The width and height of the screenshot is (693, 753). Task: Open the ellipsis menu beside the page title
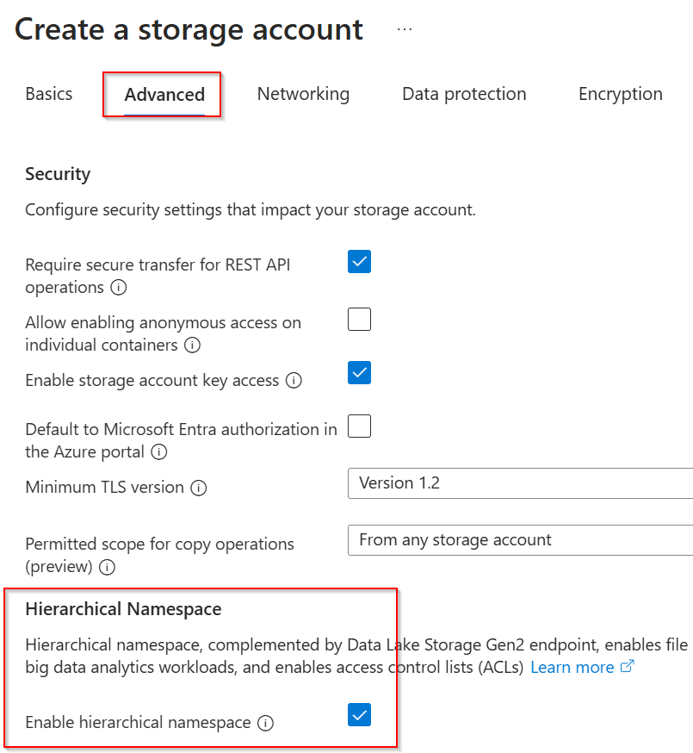pyautogui.click(x=404, y=28)
